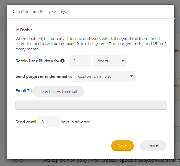Open the Custom Email List dropdown
This screenshot has width=180, height=166.
click(104, 76)
